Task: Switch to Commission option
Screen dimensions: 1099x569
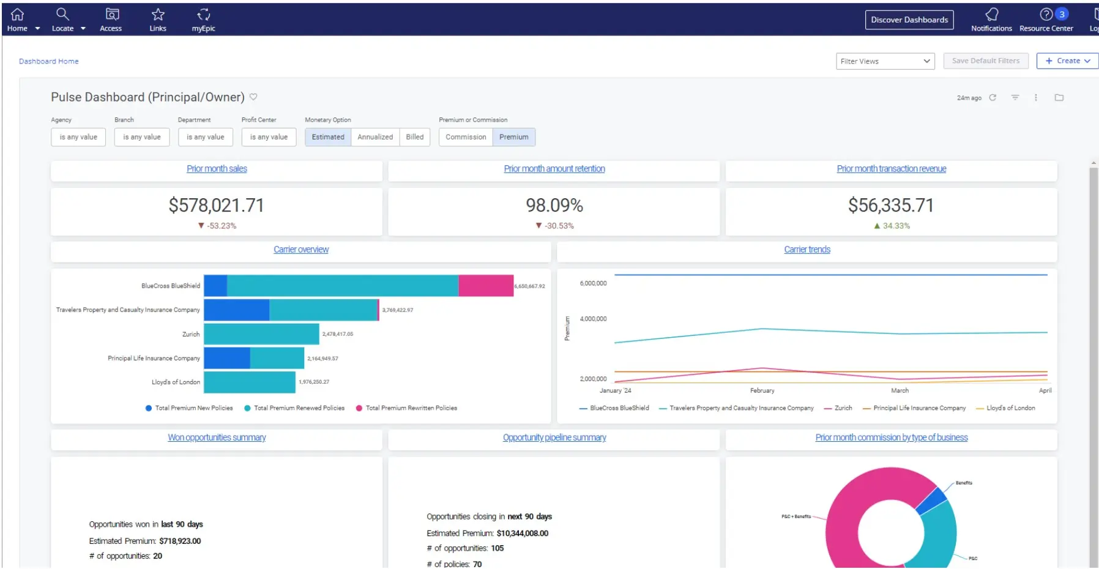Action: pyautogui.click(x=466, y=137)
